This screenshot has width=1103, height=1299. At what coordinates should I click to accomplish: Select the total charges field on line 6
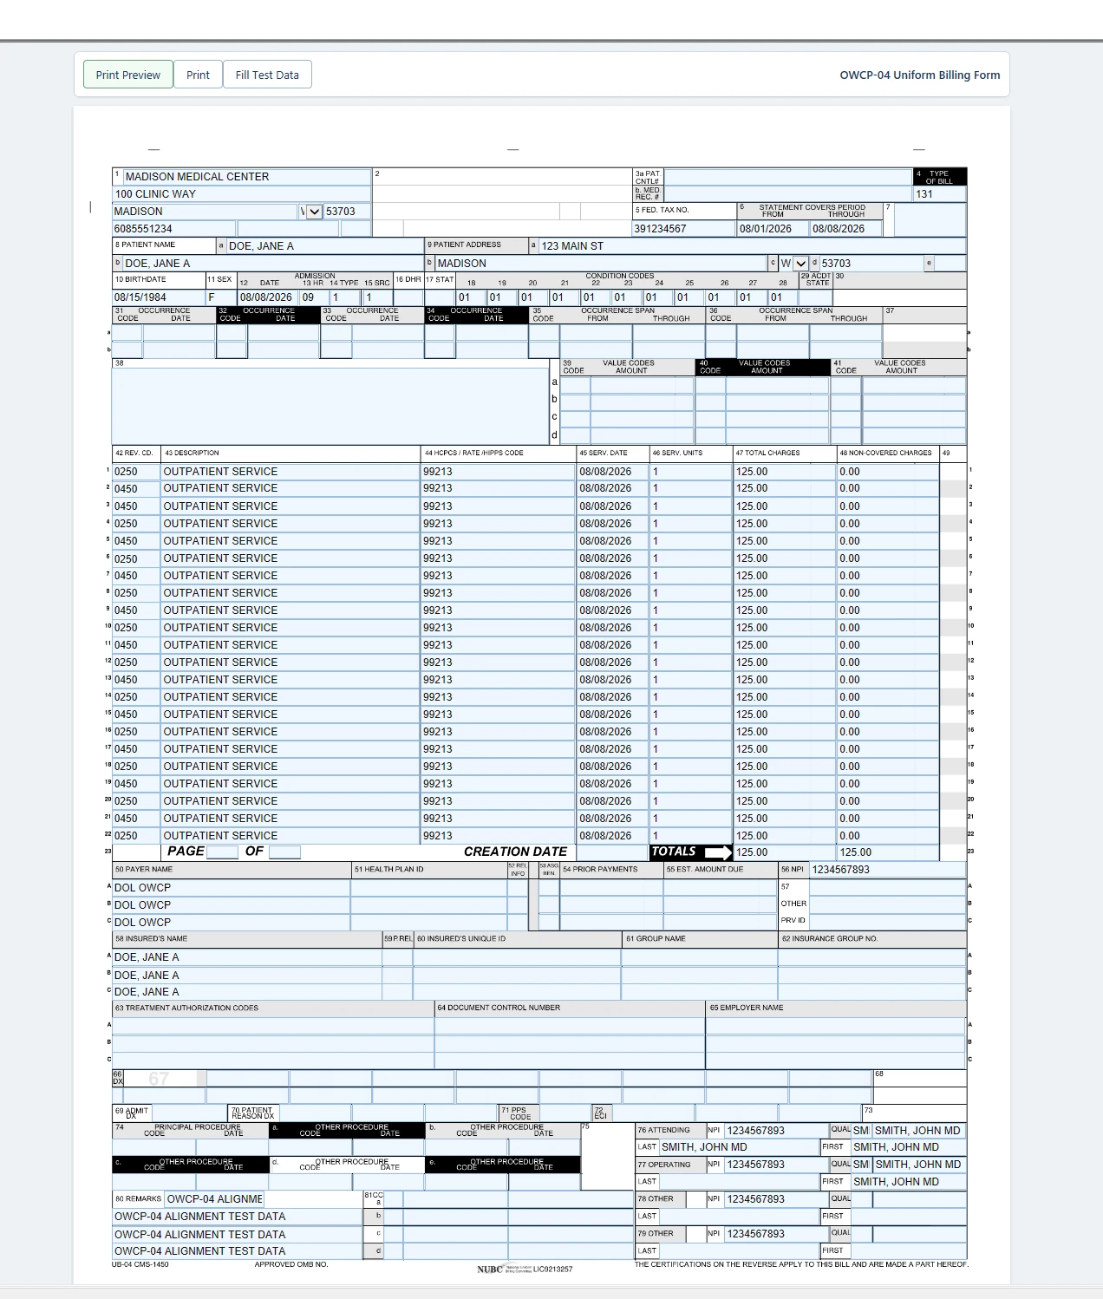tap(785, 558)
